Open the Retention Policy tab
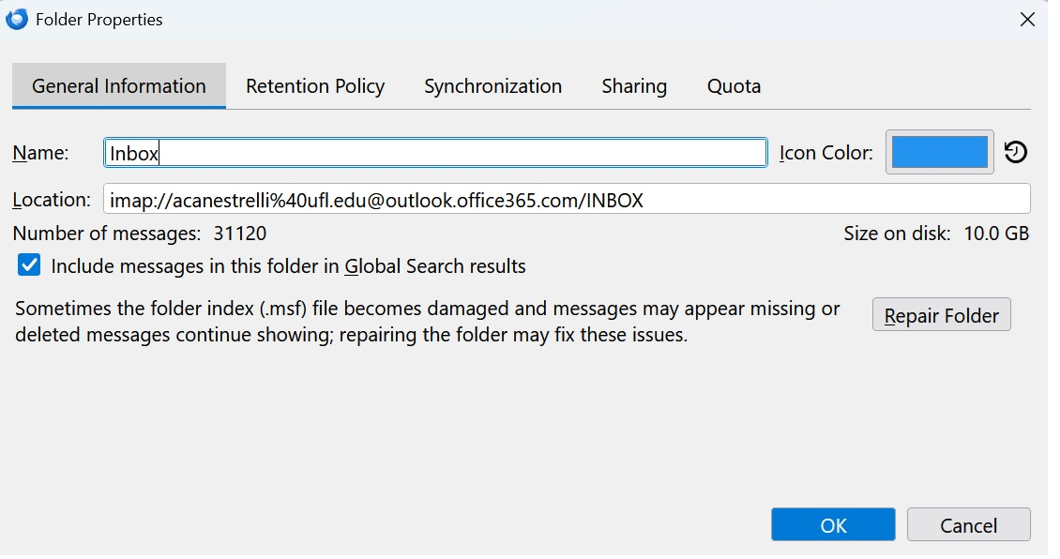 (315, 86)
